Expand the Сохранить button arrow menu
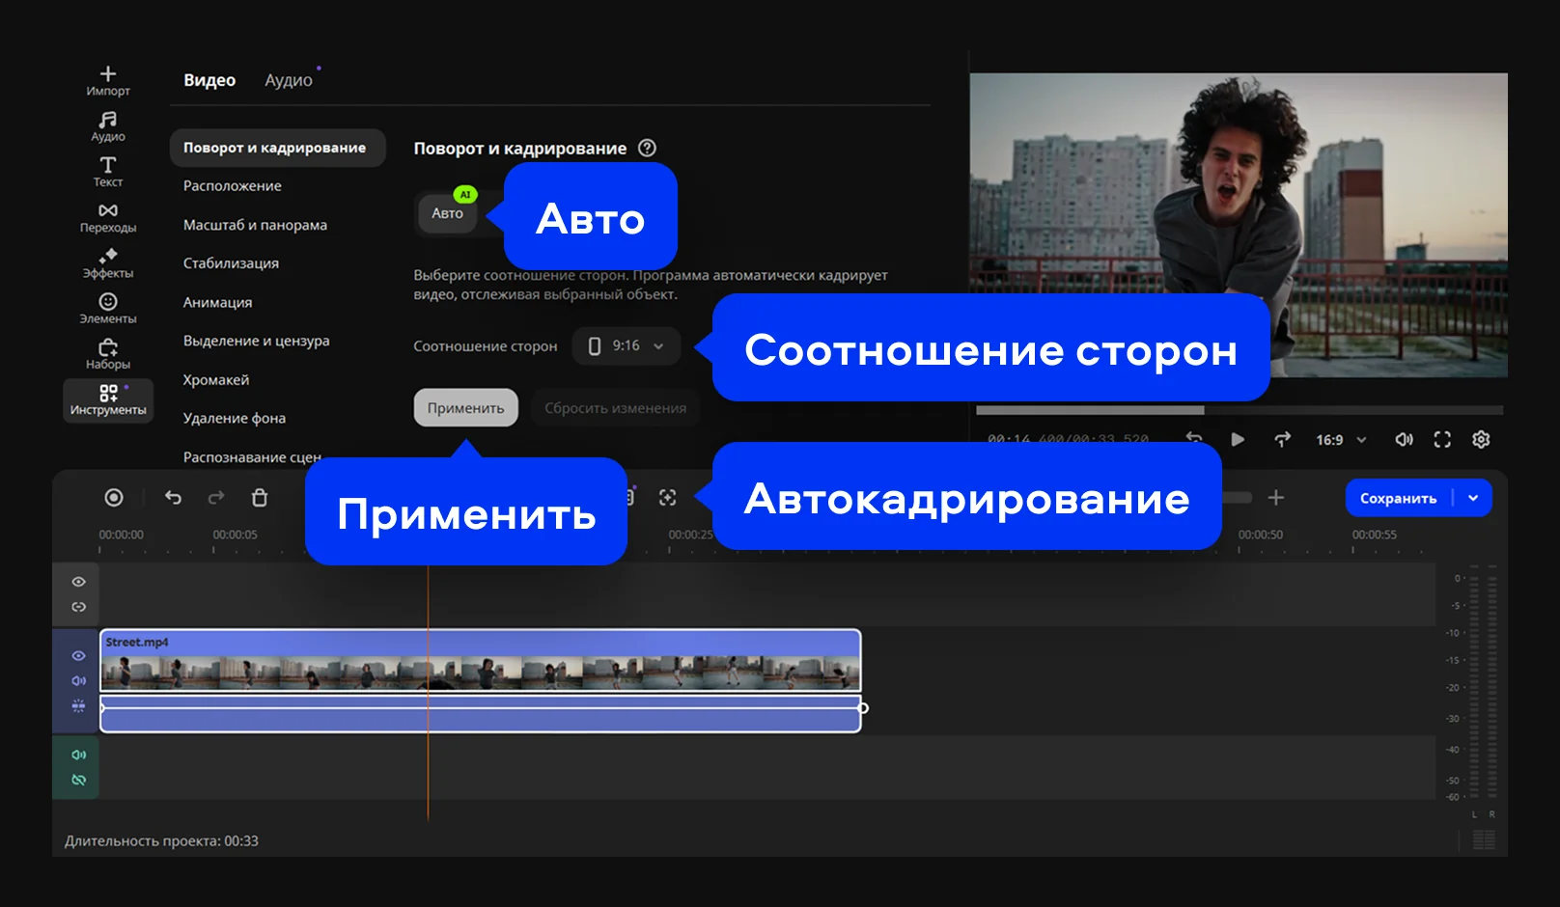 click(x=1473, y=499)
